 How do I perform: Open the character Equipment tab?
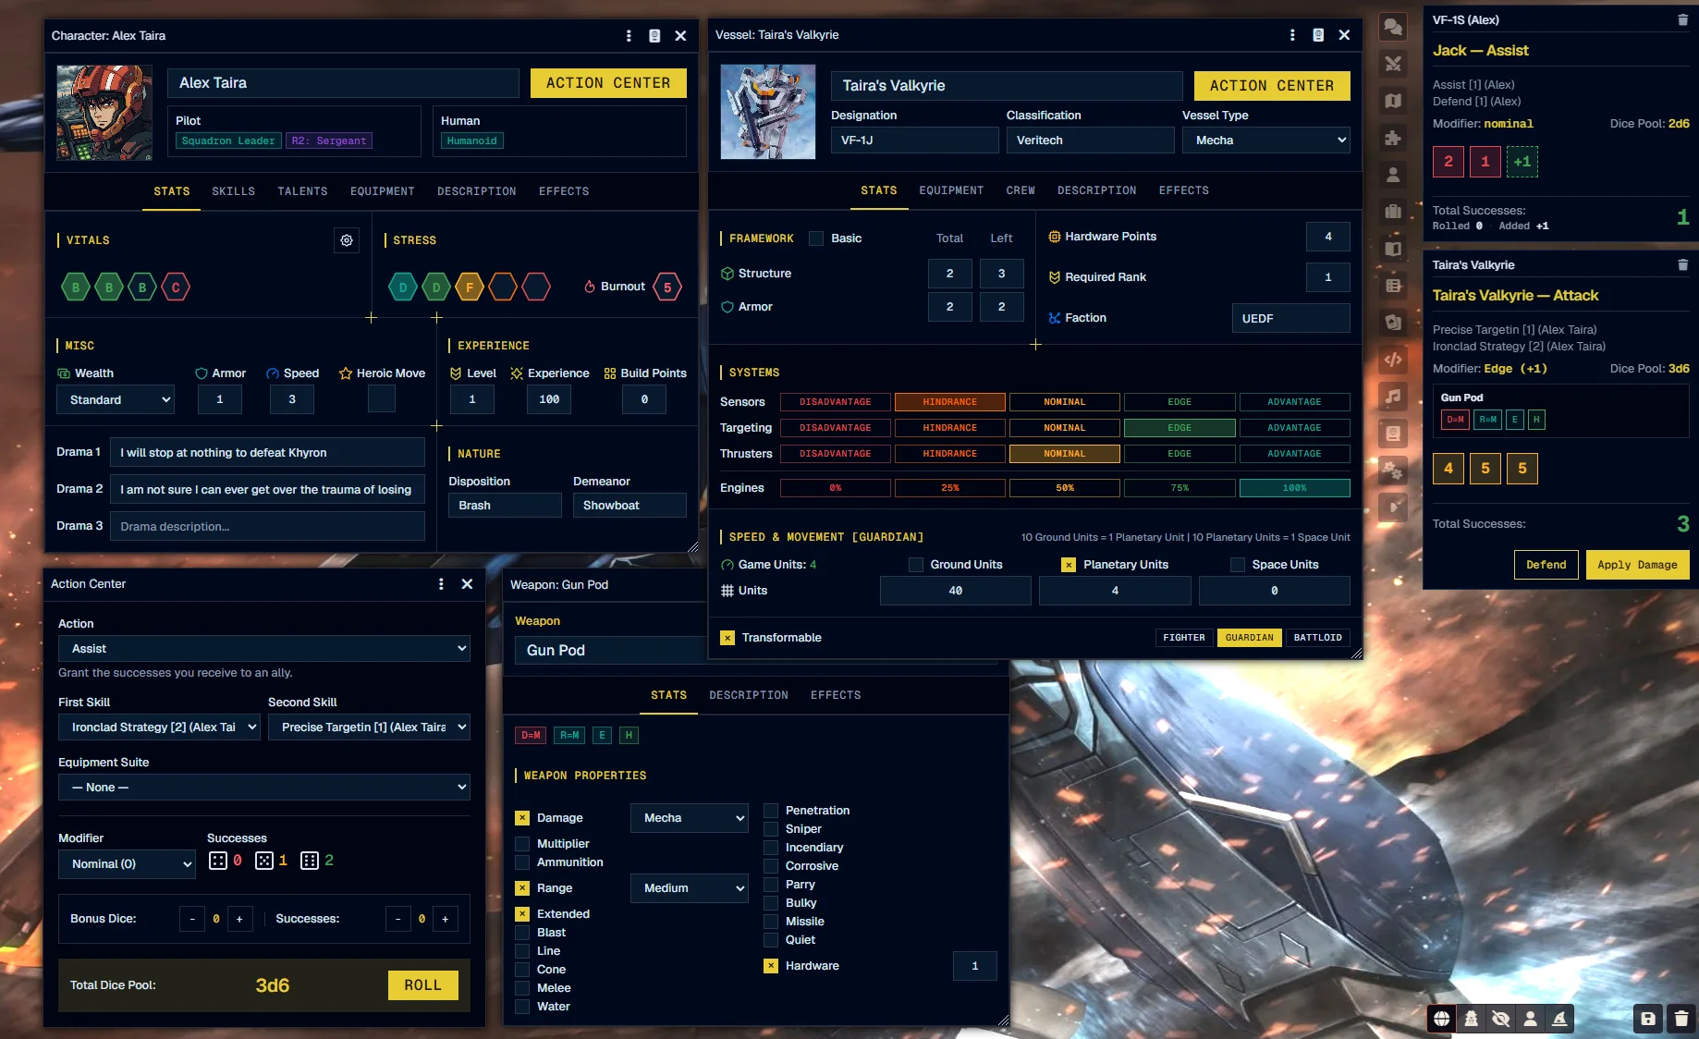click(382, 191)
